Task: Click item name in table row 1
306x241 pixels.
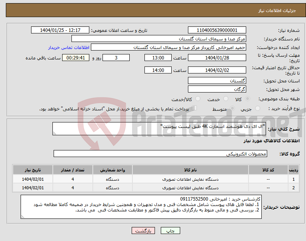Action: (x=190, y=179)
